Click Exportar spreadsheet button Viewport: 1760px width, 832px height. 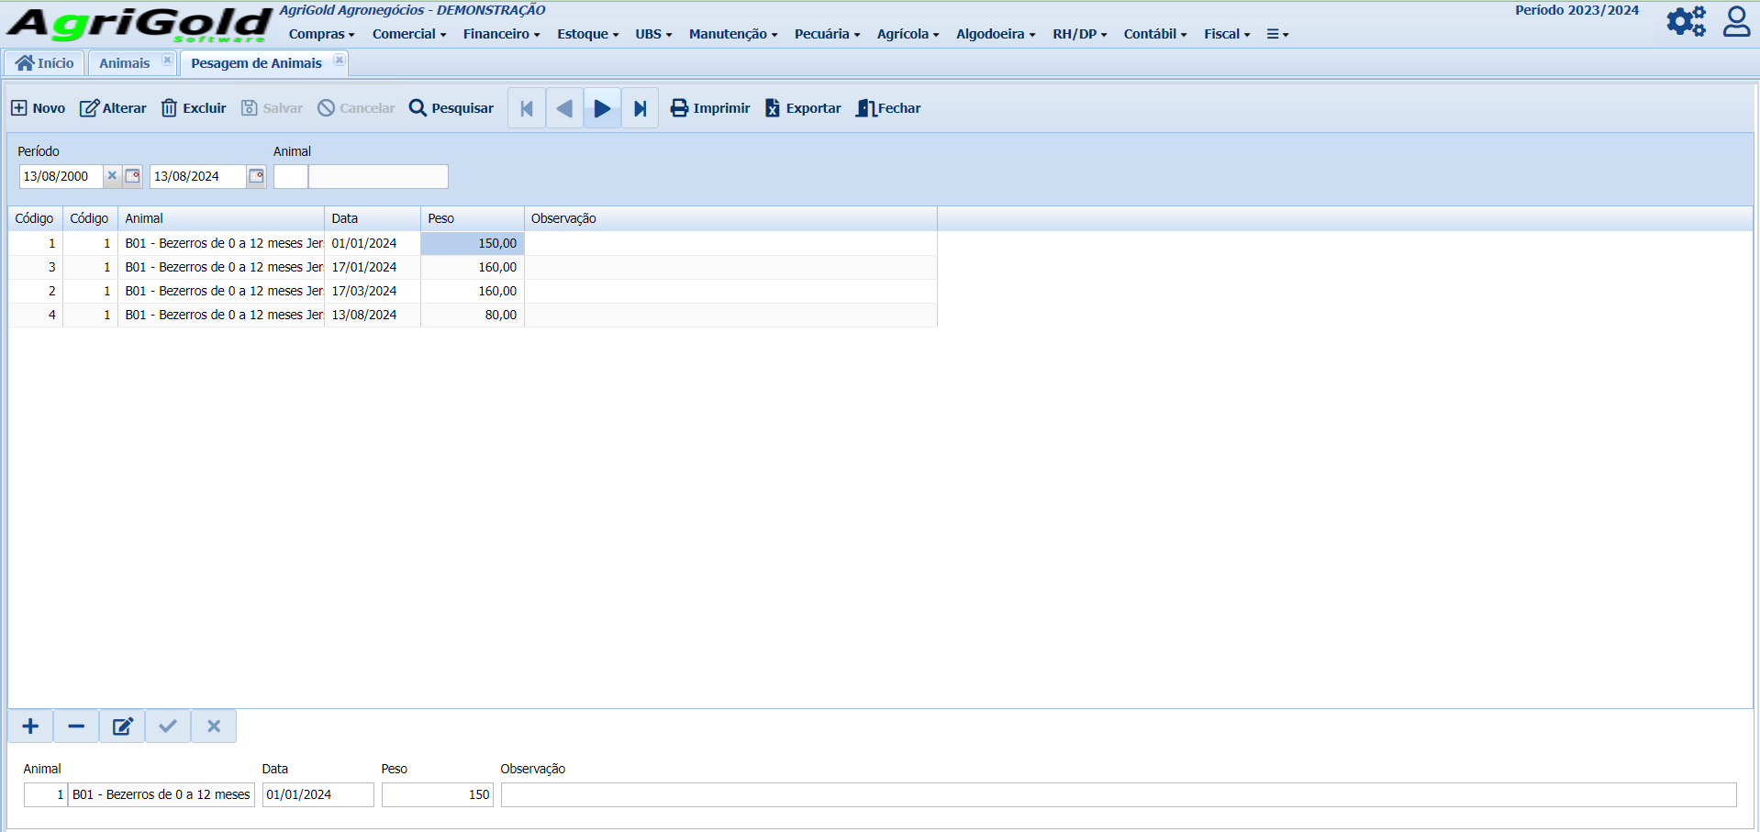coord(803,108)
